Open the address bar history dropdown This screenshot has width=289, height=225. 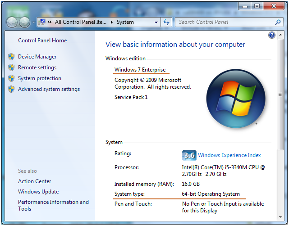(x=156, y=22)
